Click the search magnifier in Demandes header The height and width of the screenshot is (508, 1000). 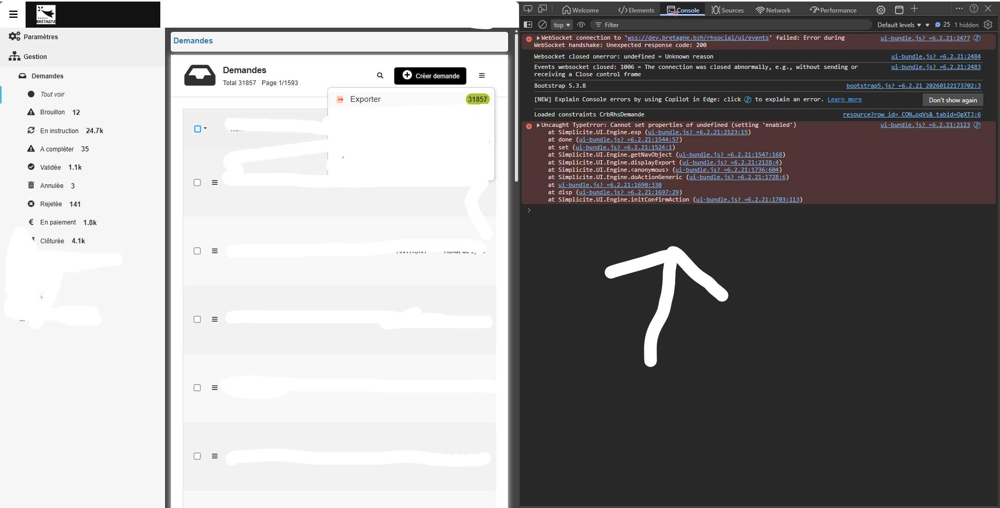pos(380,76)
